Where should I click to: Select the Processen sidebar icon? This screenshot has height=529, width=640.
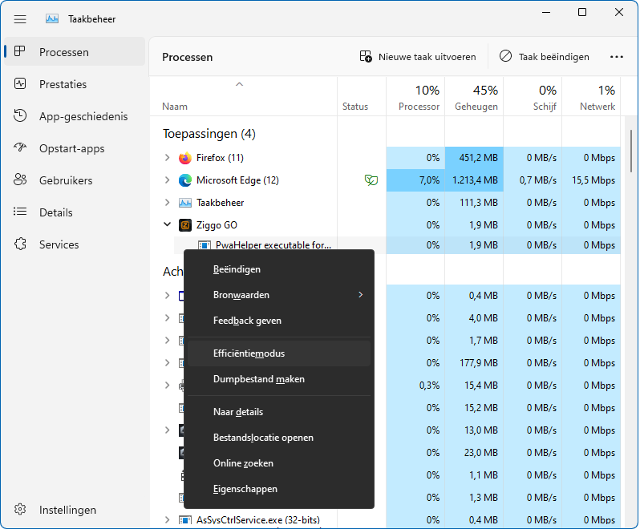(19, 51)
